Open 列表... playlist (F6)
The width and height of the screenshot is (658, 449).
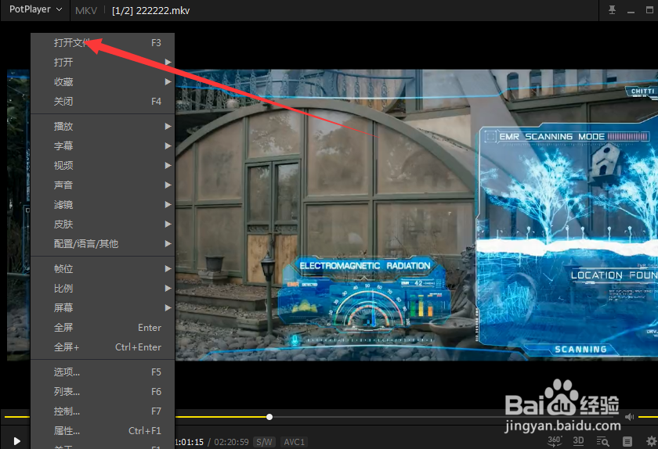click(x=103, y=392)
